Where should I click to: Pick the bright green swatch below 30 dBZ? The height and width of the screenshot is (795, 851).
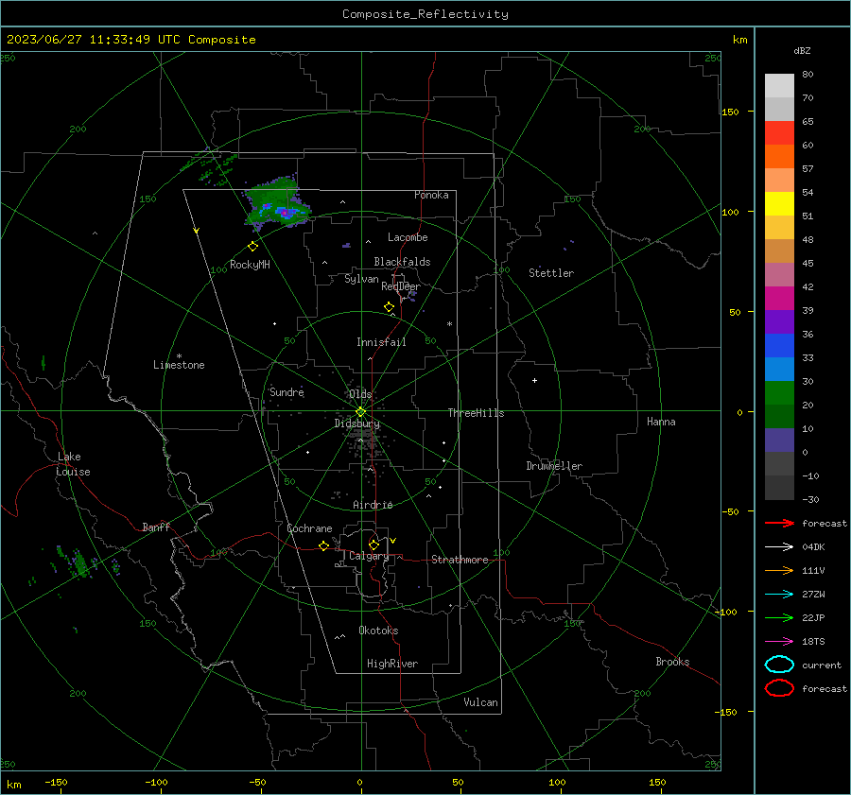(x=779, y=393)
